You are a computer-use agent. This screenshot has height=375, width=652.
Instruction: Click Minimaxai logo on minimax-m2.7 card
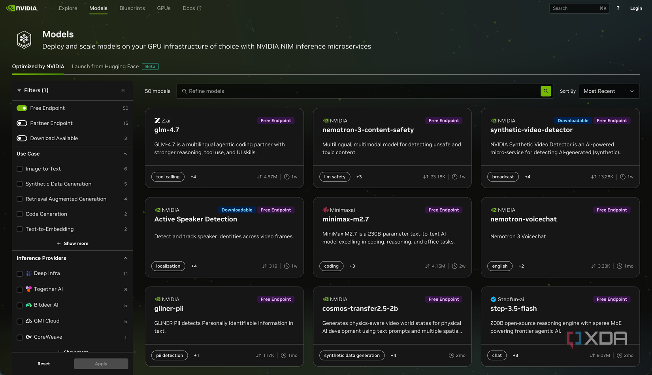tap(326, 210)
